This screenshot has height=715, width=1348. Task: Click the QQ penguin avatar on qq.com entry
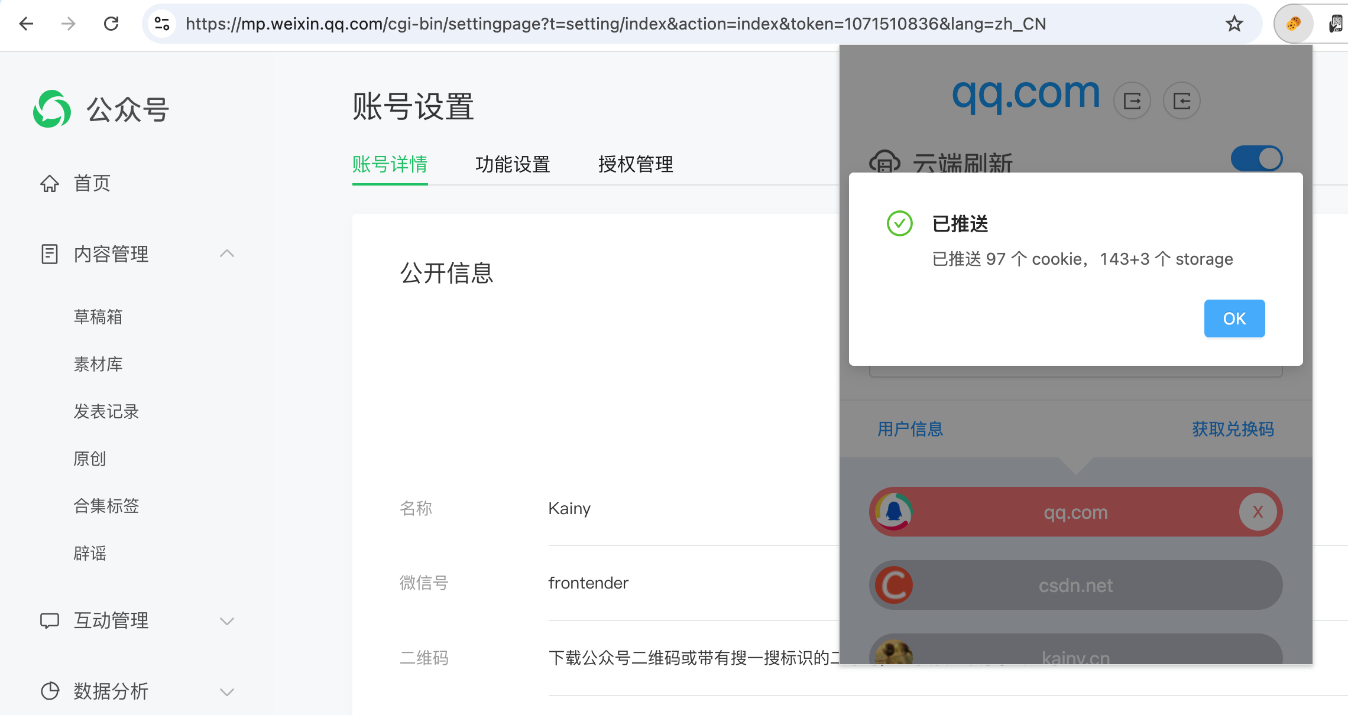coord(894,512)
